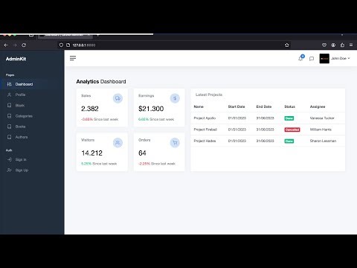
Task: Click the Name column header
Action: pyautogui.click(x=199, y=106)
